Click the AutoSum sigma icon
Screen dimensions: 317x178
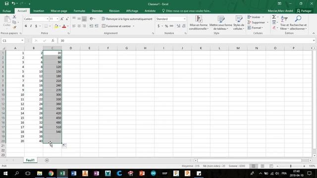point(274,17)
